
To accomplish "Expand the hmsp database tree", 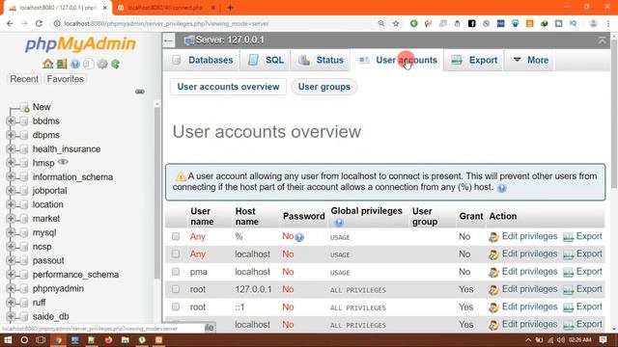I will tap(11, 163).
